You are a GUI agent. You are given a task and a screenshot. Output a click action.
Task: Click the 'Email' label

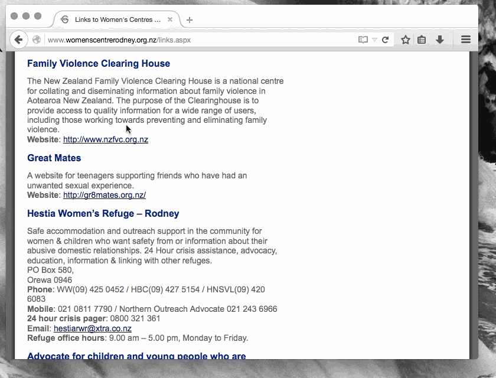[38, 328]
